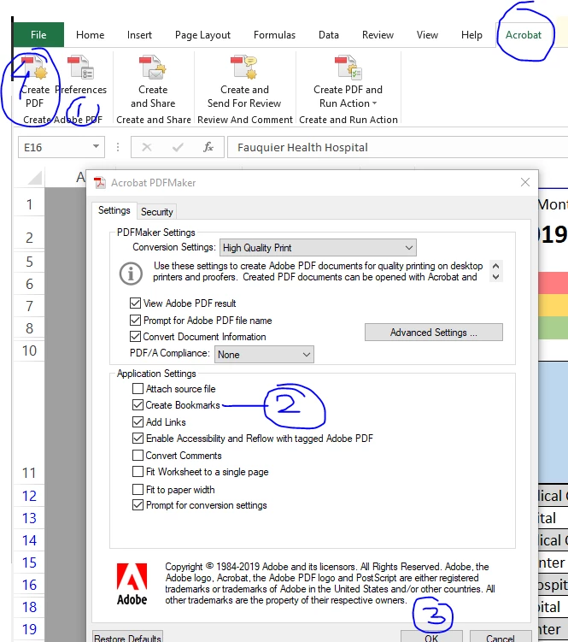Uncheck Convert Document Information
The width and height of the screenshot is (568, 642).
135,337
